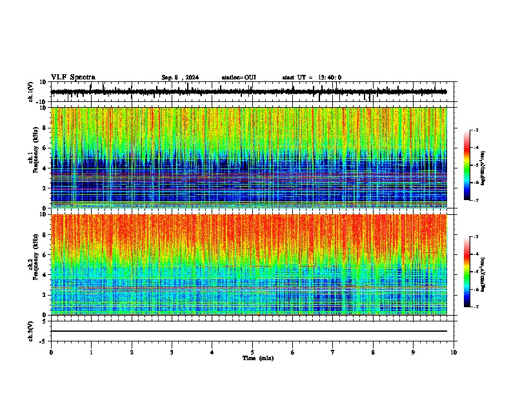Click the 'station=OUJ' label

point(239,77)
